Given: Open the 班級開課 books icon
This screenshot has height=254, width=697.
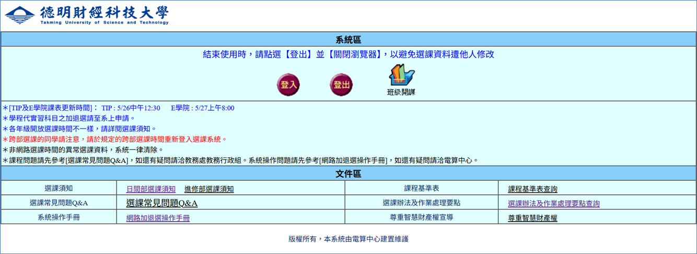Looking at the screenshot, I should tap(401, 75).
